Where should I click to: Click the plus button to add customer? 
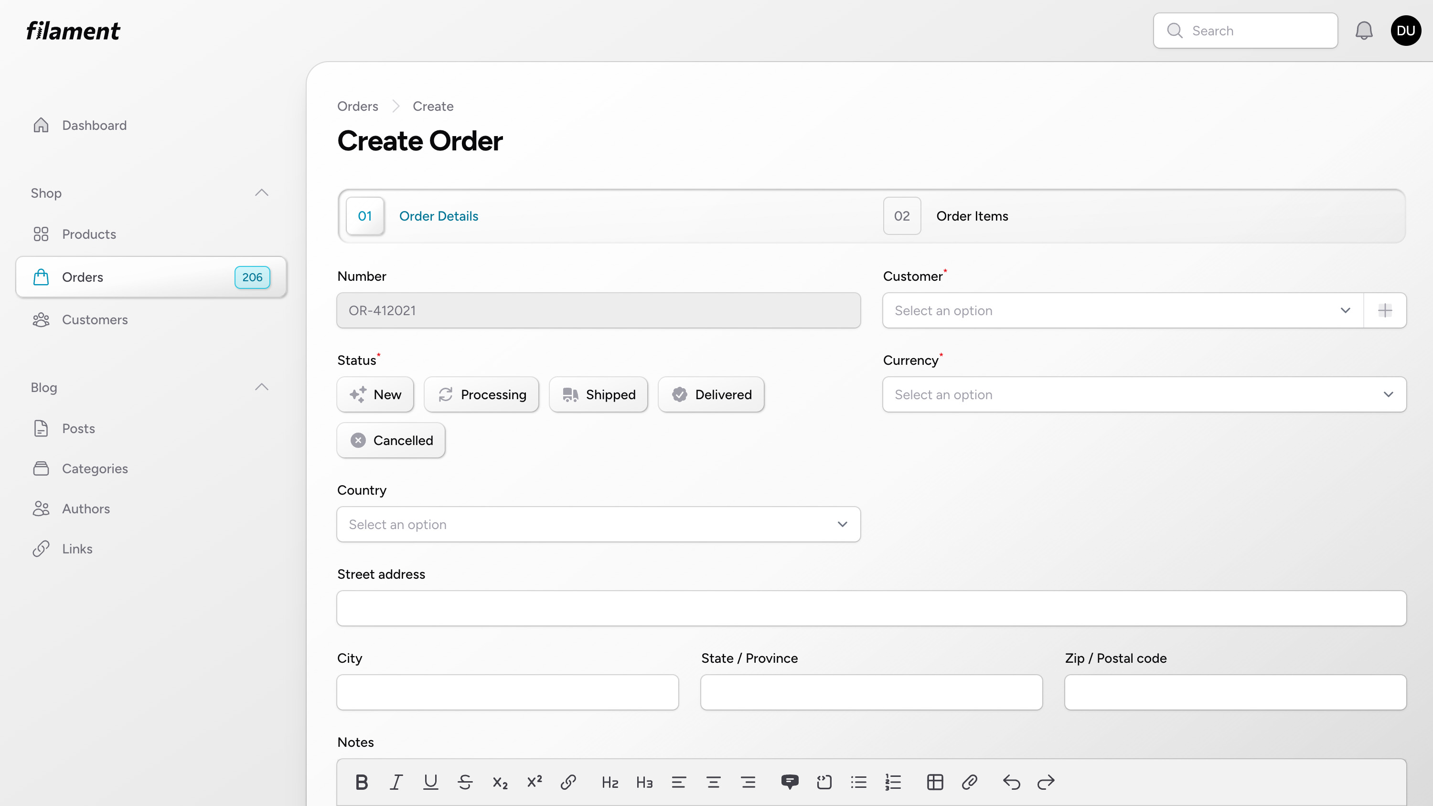(x=1385, y=310)
